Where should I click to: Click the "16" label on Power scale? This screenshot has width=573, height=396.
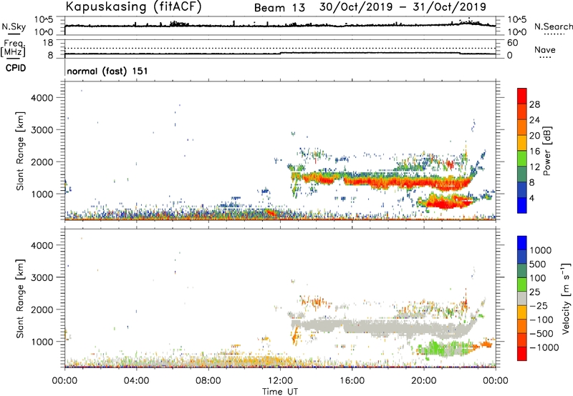pyautogui.click(x=534, y=152)
